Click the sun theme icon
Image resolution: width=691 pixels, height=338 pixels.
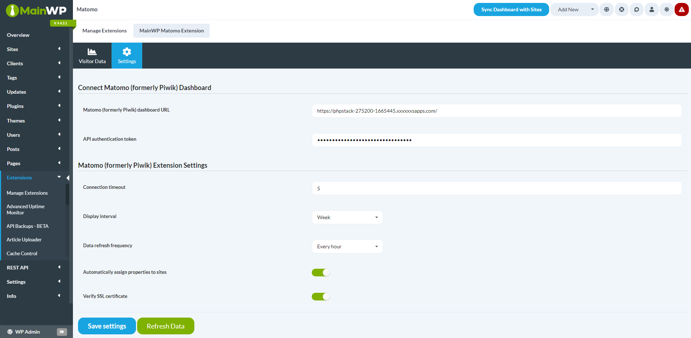tap(667, 9)
